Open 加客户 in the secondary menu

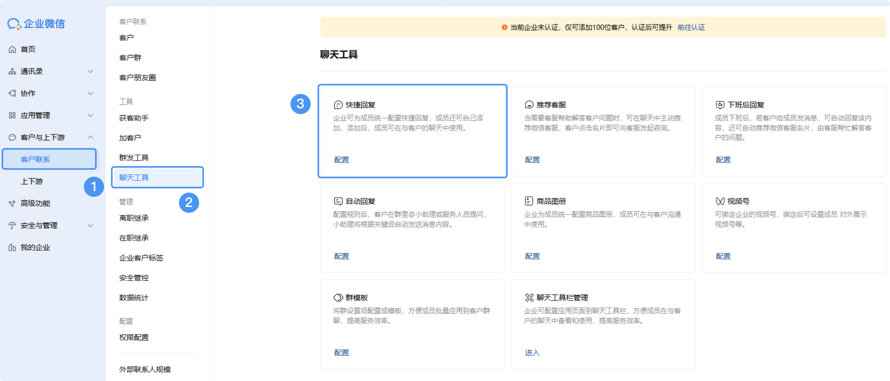[130, 138]
